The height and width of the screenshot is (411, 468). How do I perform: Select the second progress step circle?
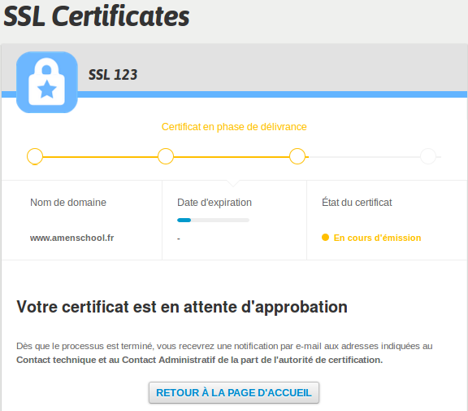(x=166, y=156)
